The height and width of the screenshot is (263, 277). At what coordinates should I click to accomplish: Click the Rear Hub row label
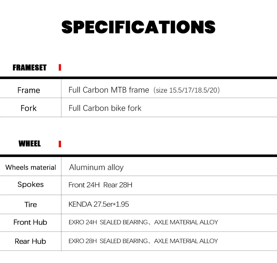tap(30, 241)
